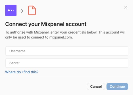
Task: Place cursor in the Secret credential box
Action: click(x=67, y=63)
